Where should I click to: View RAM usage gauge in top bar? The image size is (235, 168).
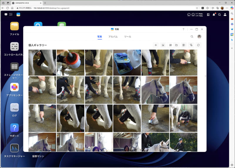pos(193,14)
